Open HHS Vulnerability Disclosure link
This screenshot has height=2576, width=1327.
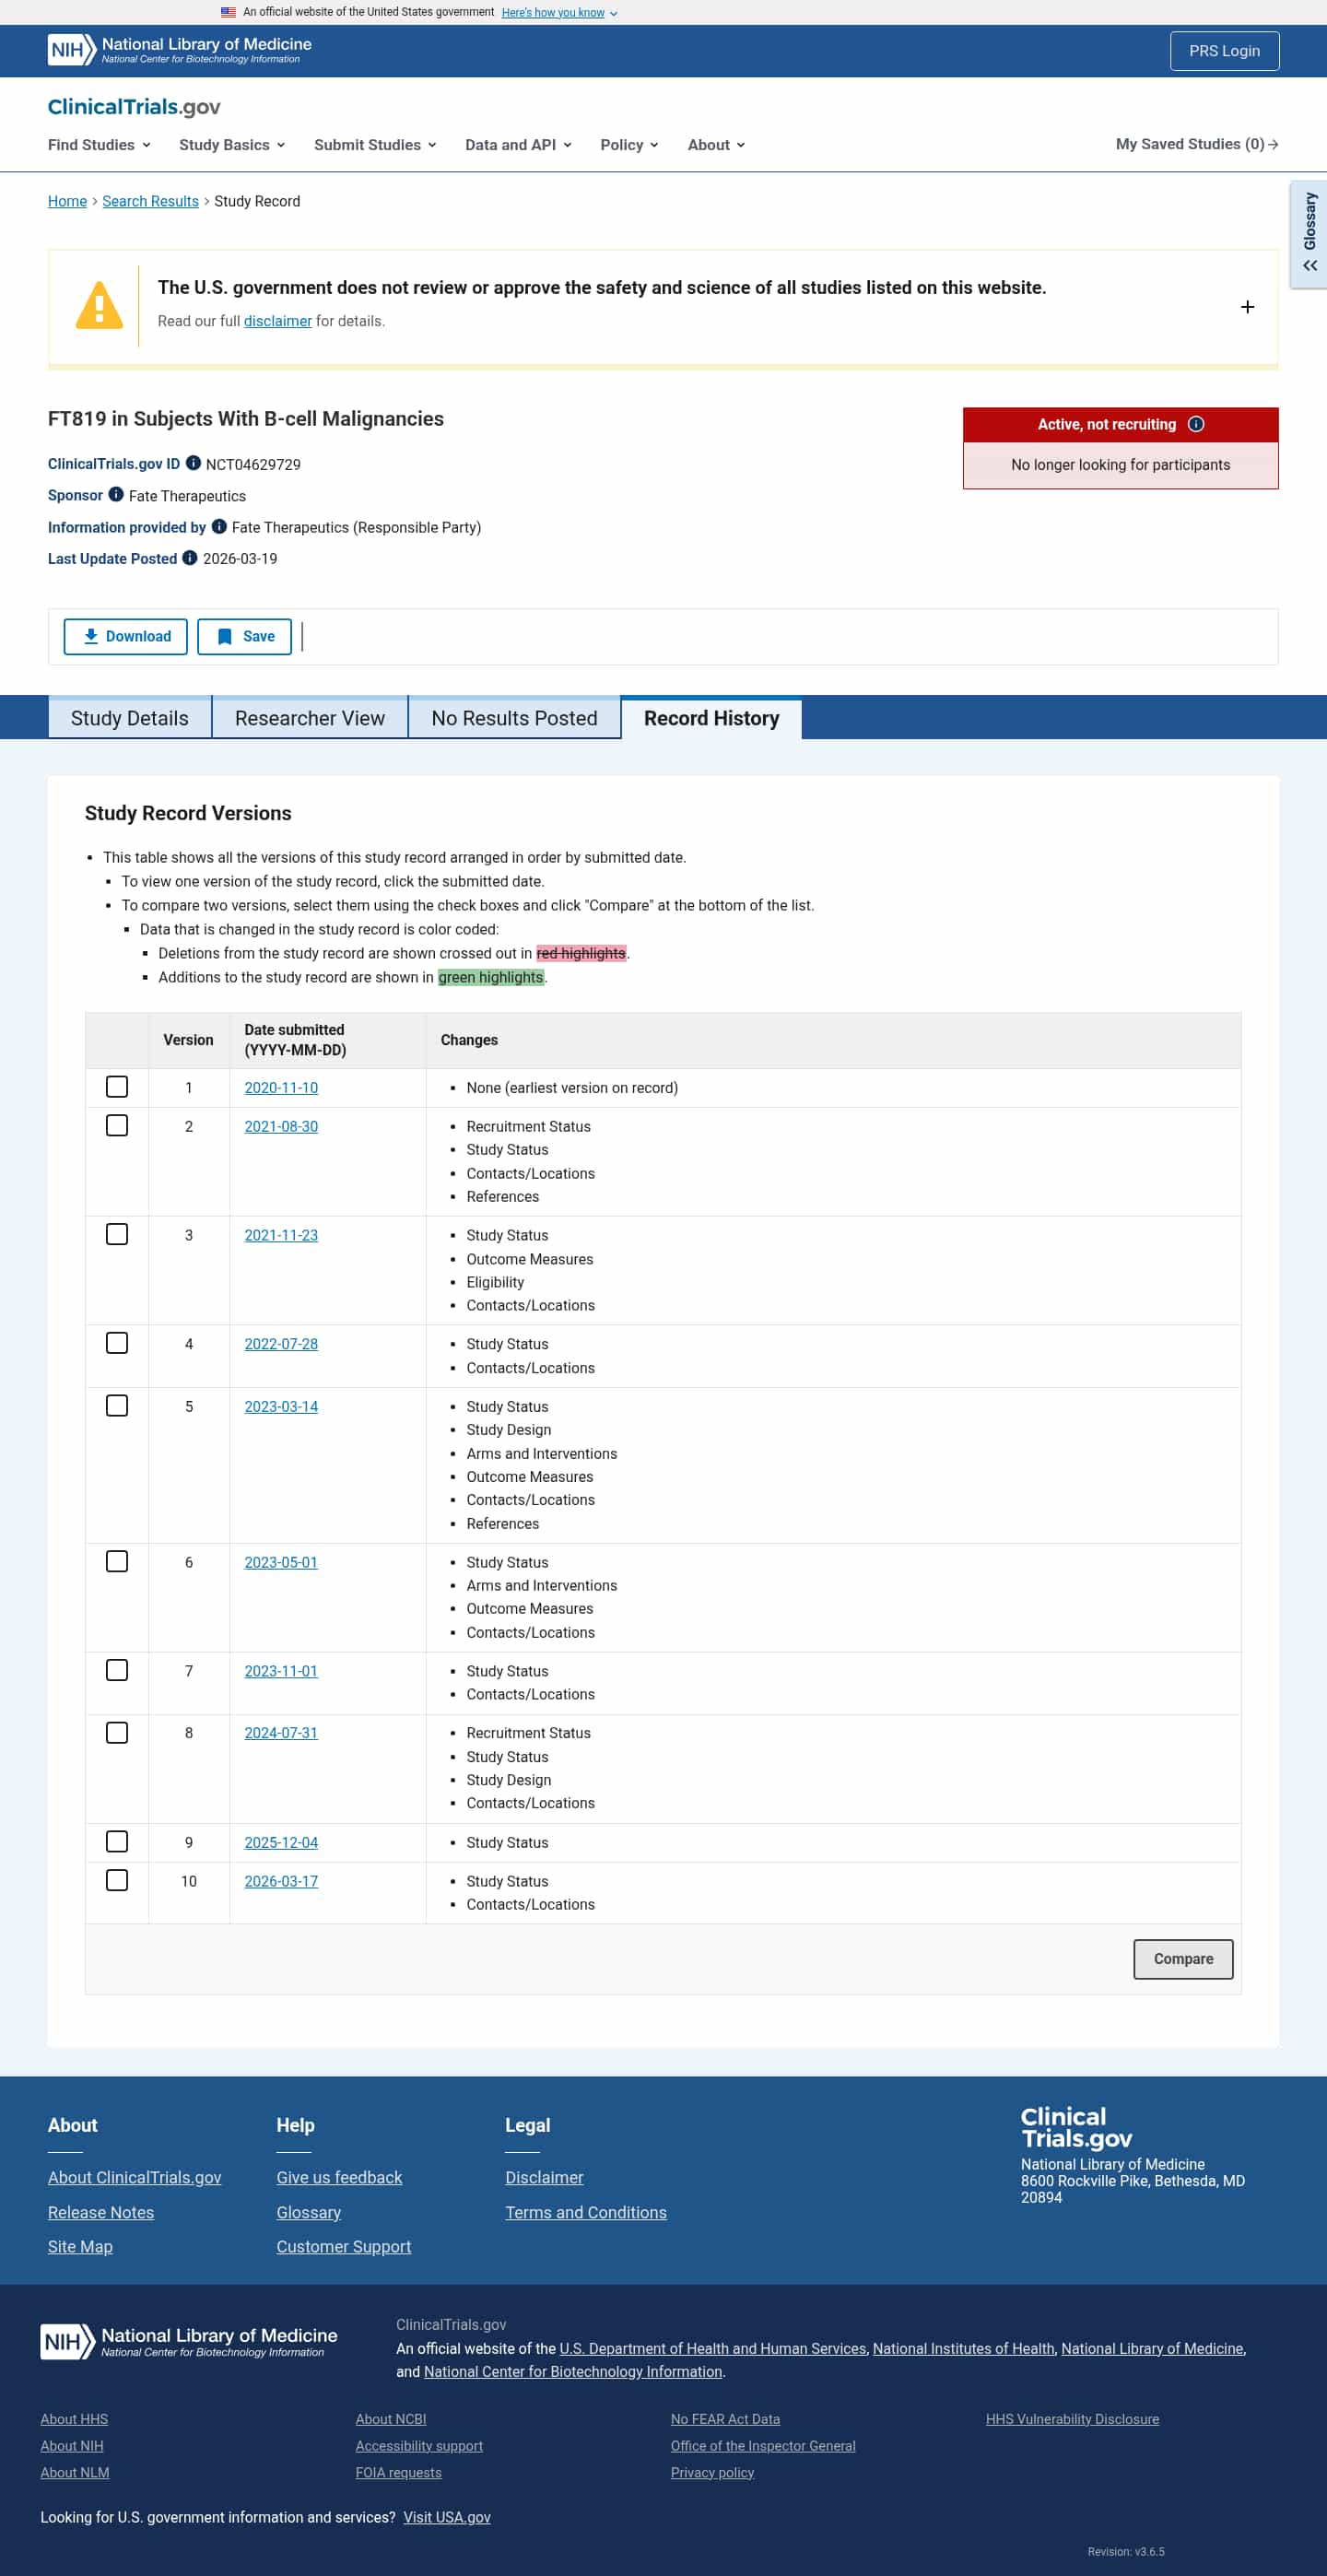[x=1072, y=2419]
